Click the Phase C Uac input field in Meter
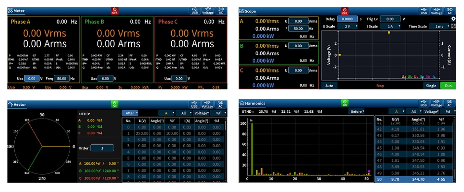 [179, 79]
